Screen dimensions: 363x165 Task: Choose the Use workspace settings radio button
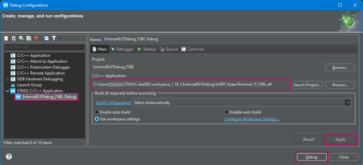[x=97, y=119]
